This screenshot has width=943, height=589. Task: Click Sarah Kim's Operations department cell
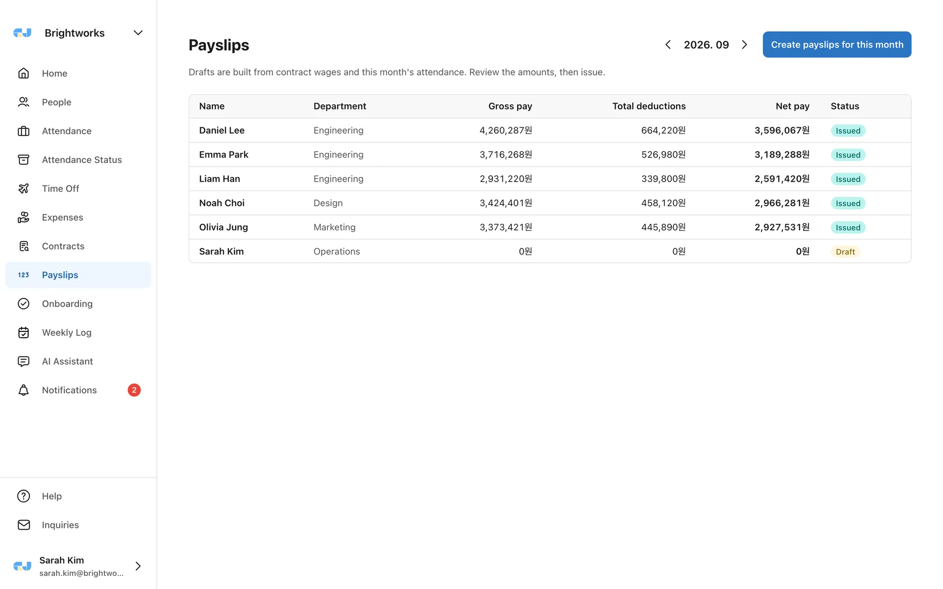point(336,251)
